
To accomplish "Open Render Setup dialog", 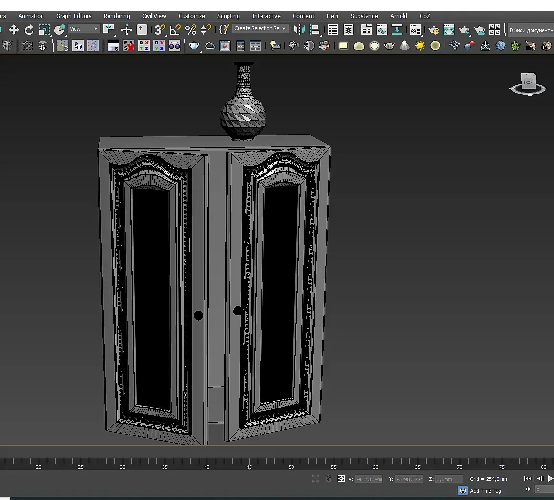I will coord(434,30).
